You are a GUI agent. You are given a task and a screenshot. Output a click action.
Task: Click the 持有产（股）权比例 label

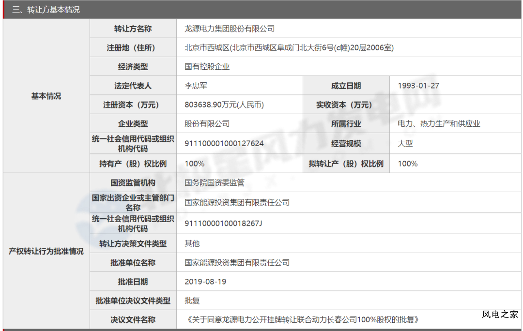click(133, 164)
